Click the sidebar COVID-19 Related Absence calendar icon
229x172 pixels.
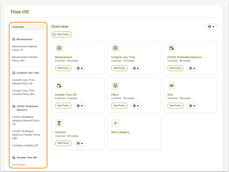pyautogui.click(x=14, y=106)
